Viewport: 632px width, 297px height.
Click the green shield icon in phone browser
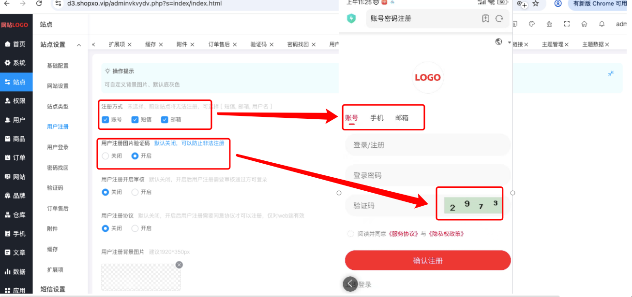tap(352, 18)
